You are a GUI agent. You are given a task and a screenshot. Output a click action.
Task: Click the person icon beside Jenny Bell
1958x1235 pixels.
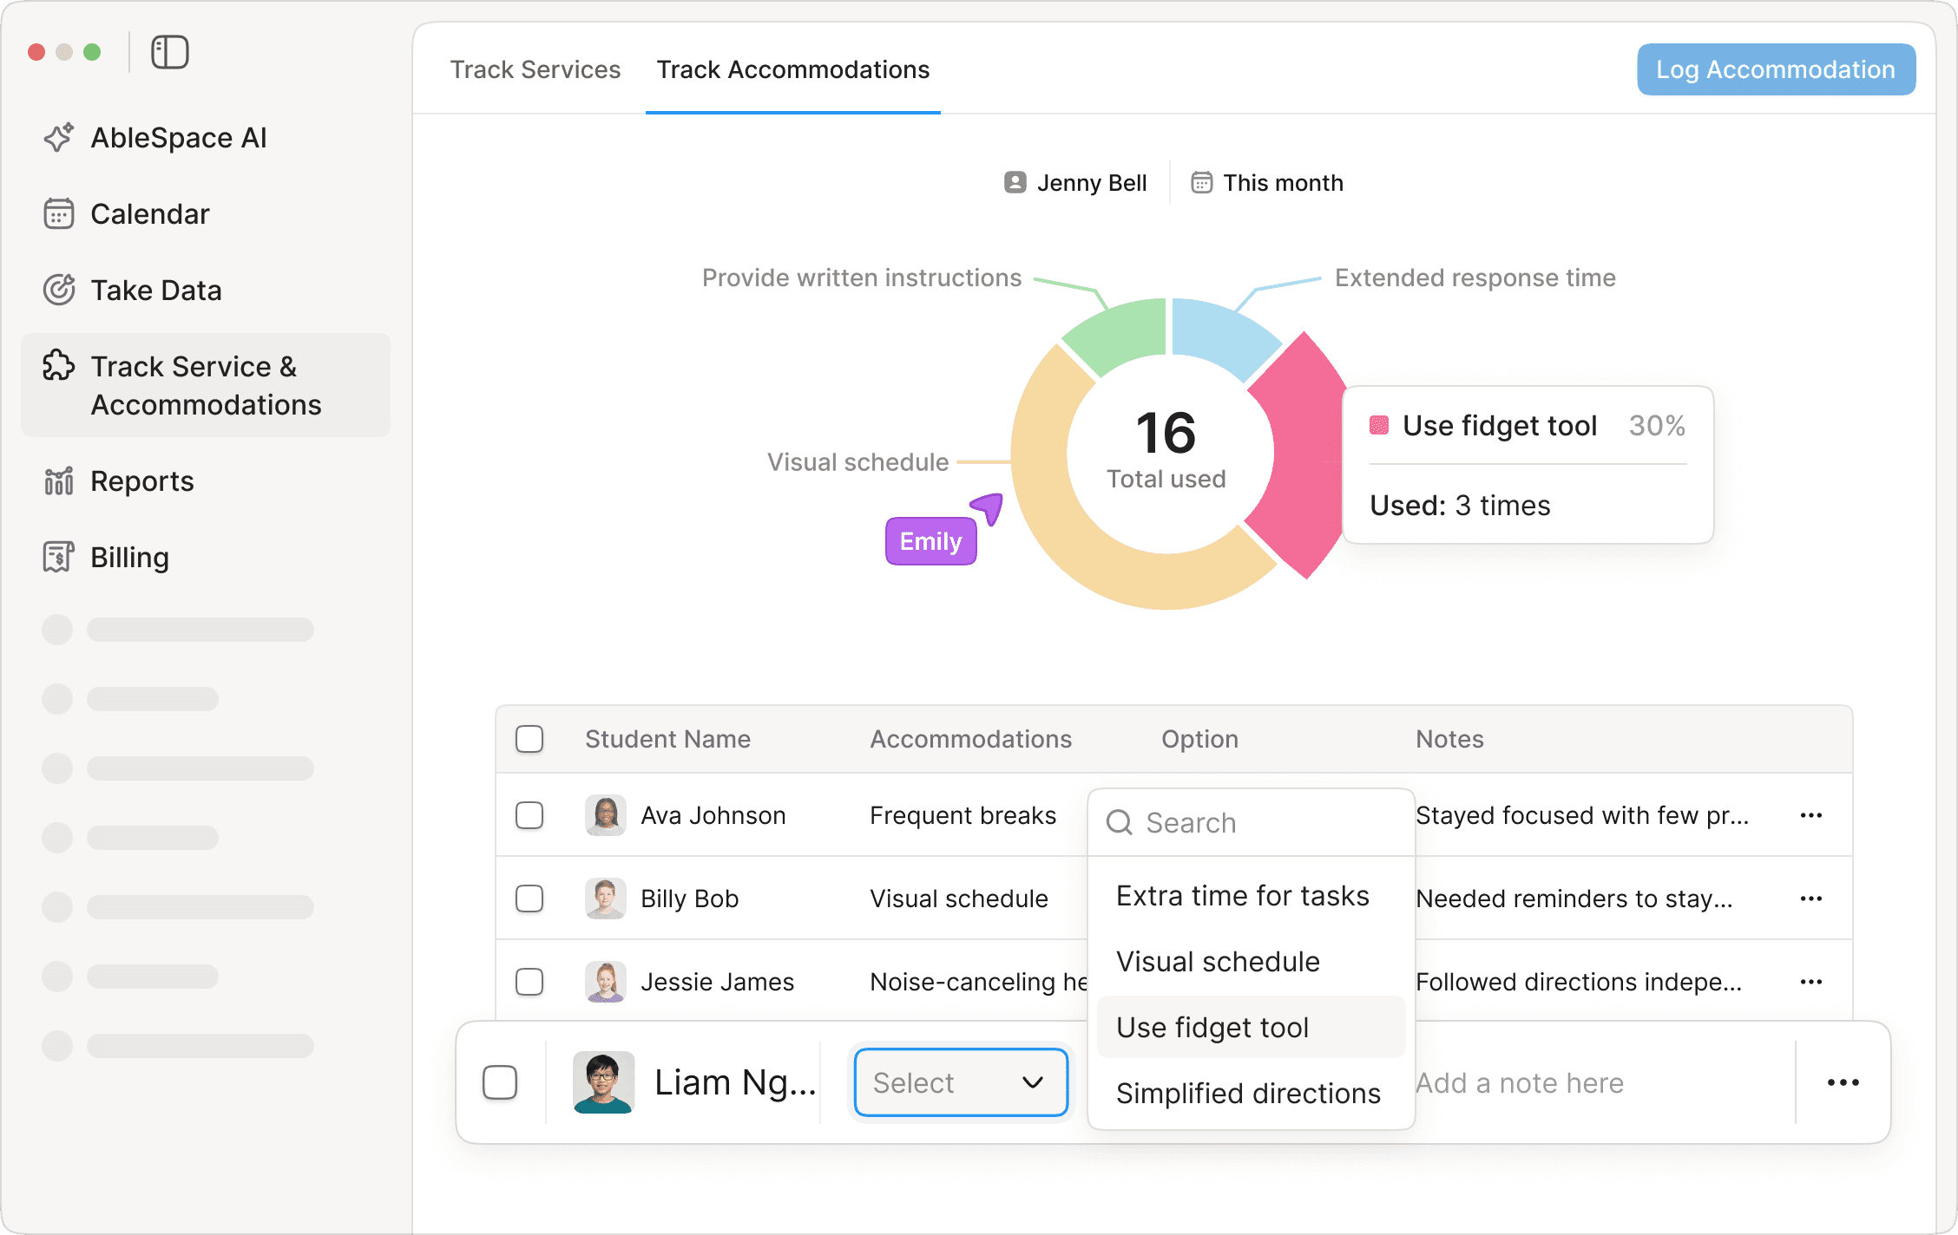pos(1015,182)
